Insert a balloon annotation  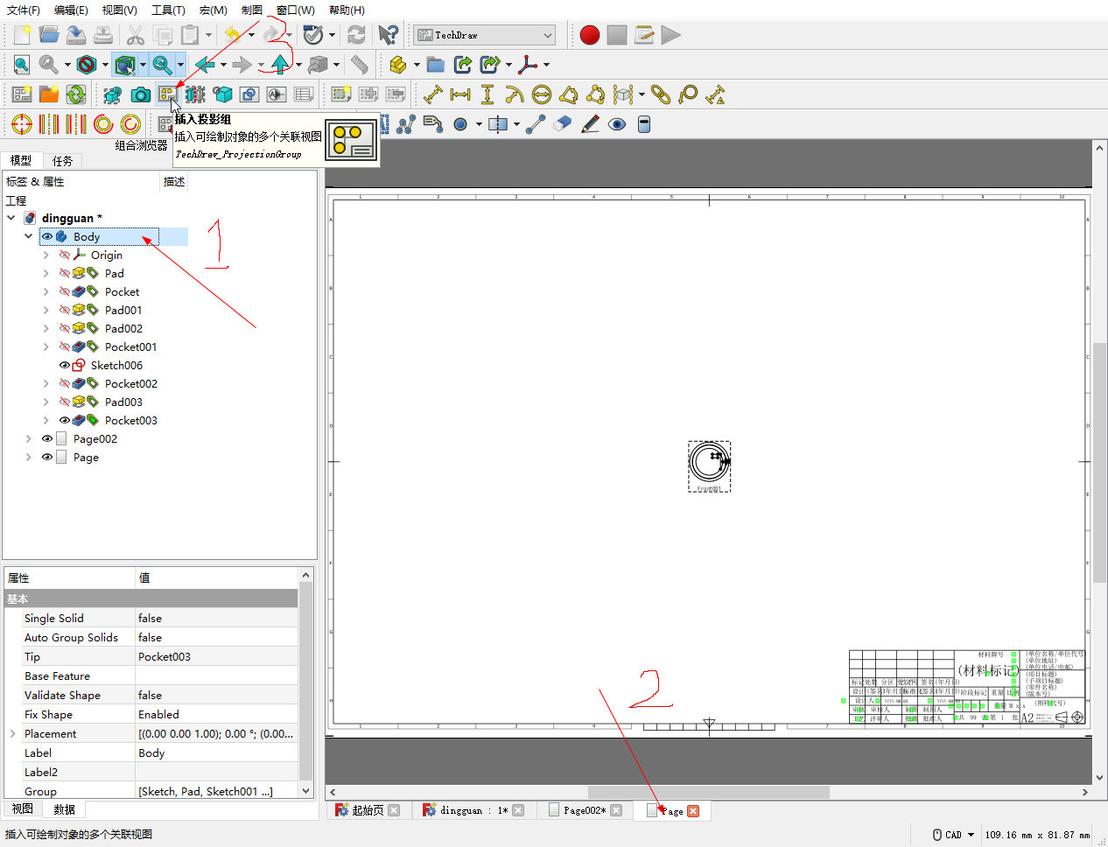click(x=688, y=94)
